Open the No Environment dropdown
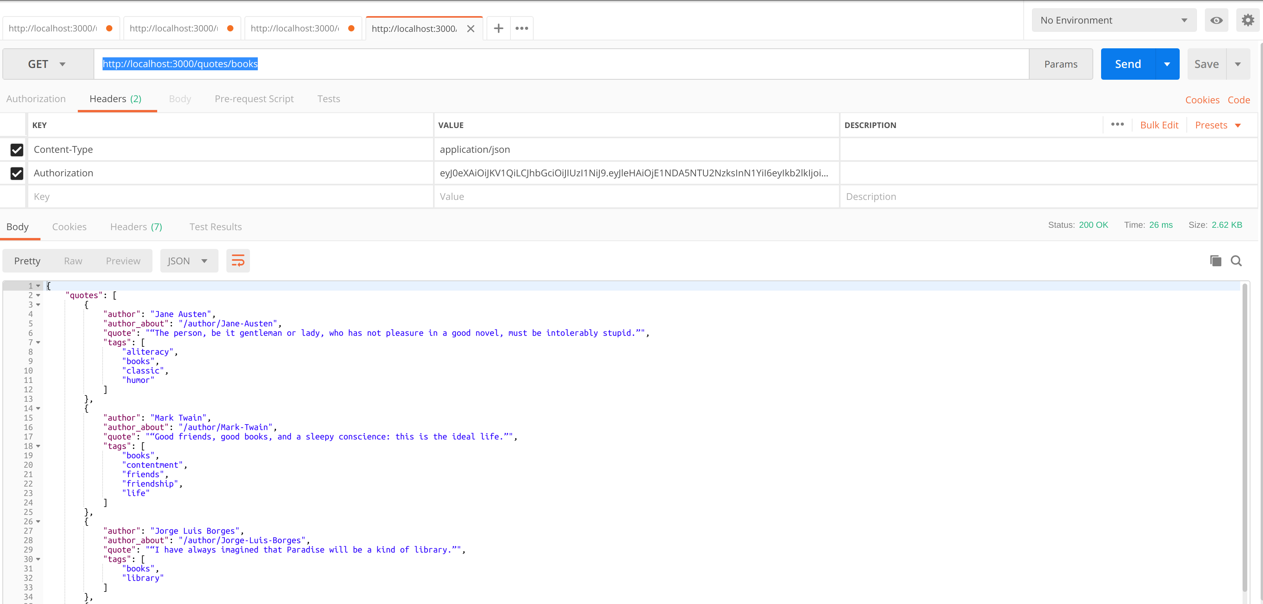The height and width of the screenshot is (604, 1263). tap(1114, 20)
